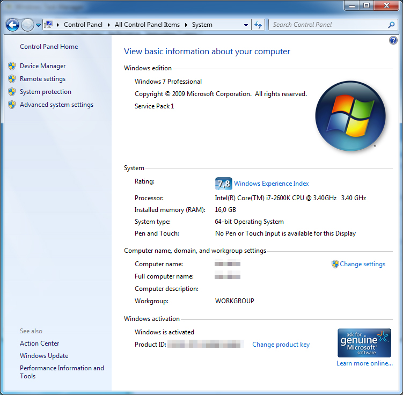
Task: Open Help via the blue question mark
Action: (393, 40)
